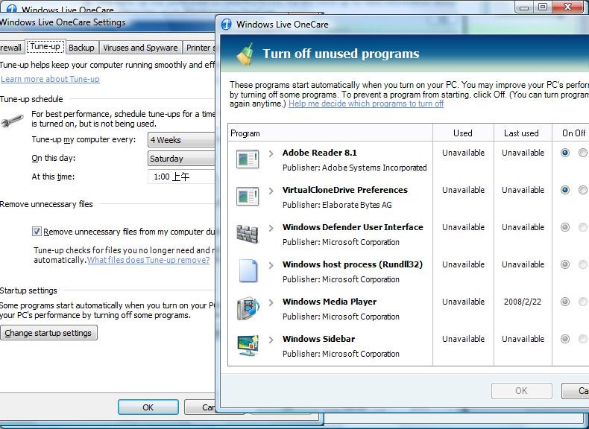Click the greyed OK button in unused programs dialog
Screen dimensions: 589x429
coord(521,391)
